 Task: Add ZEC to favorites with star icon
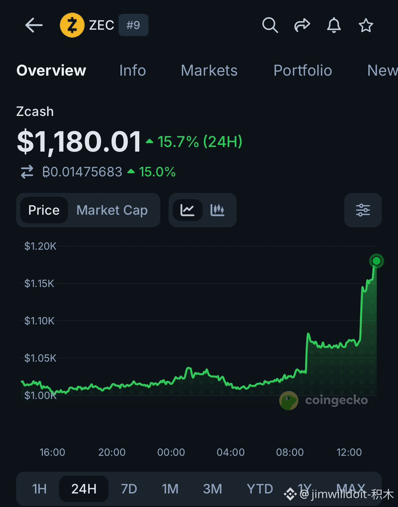coord(366,25)
